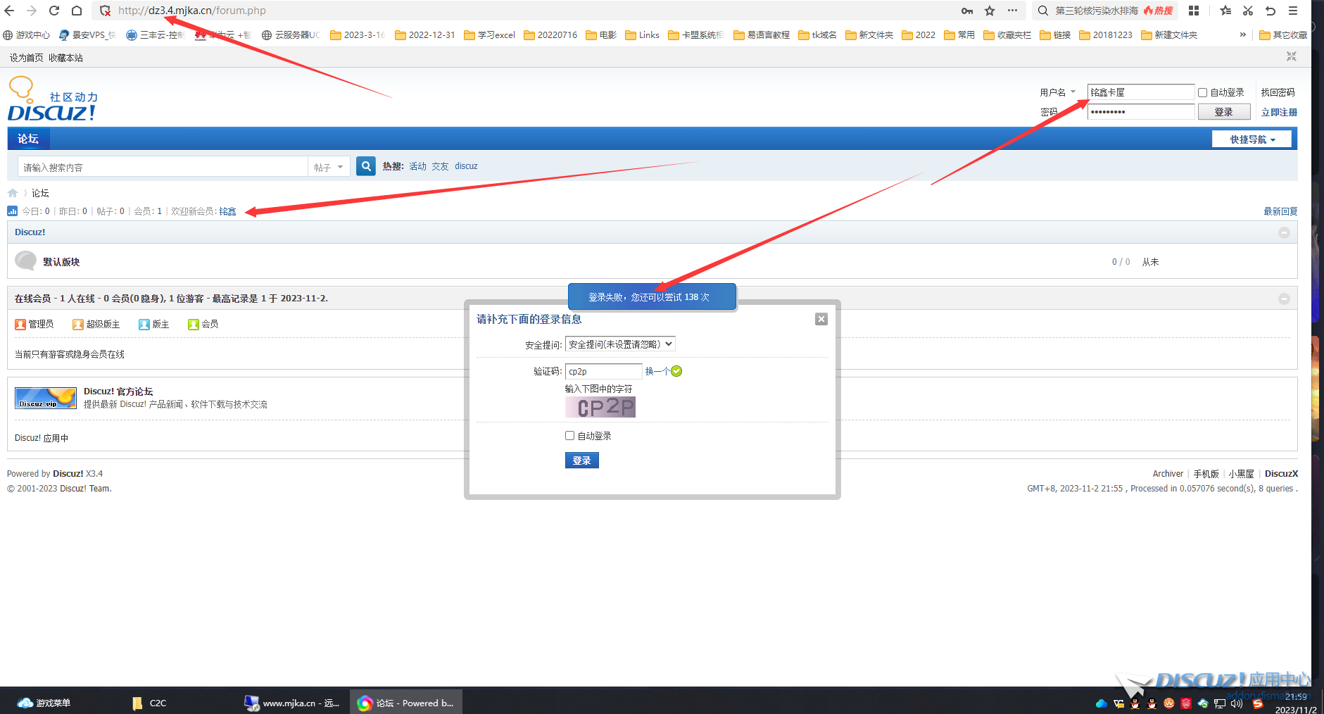Click the forum home breadcrumb icon
Screen dimensions: 1324x714
pos(13,193)
